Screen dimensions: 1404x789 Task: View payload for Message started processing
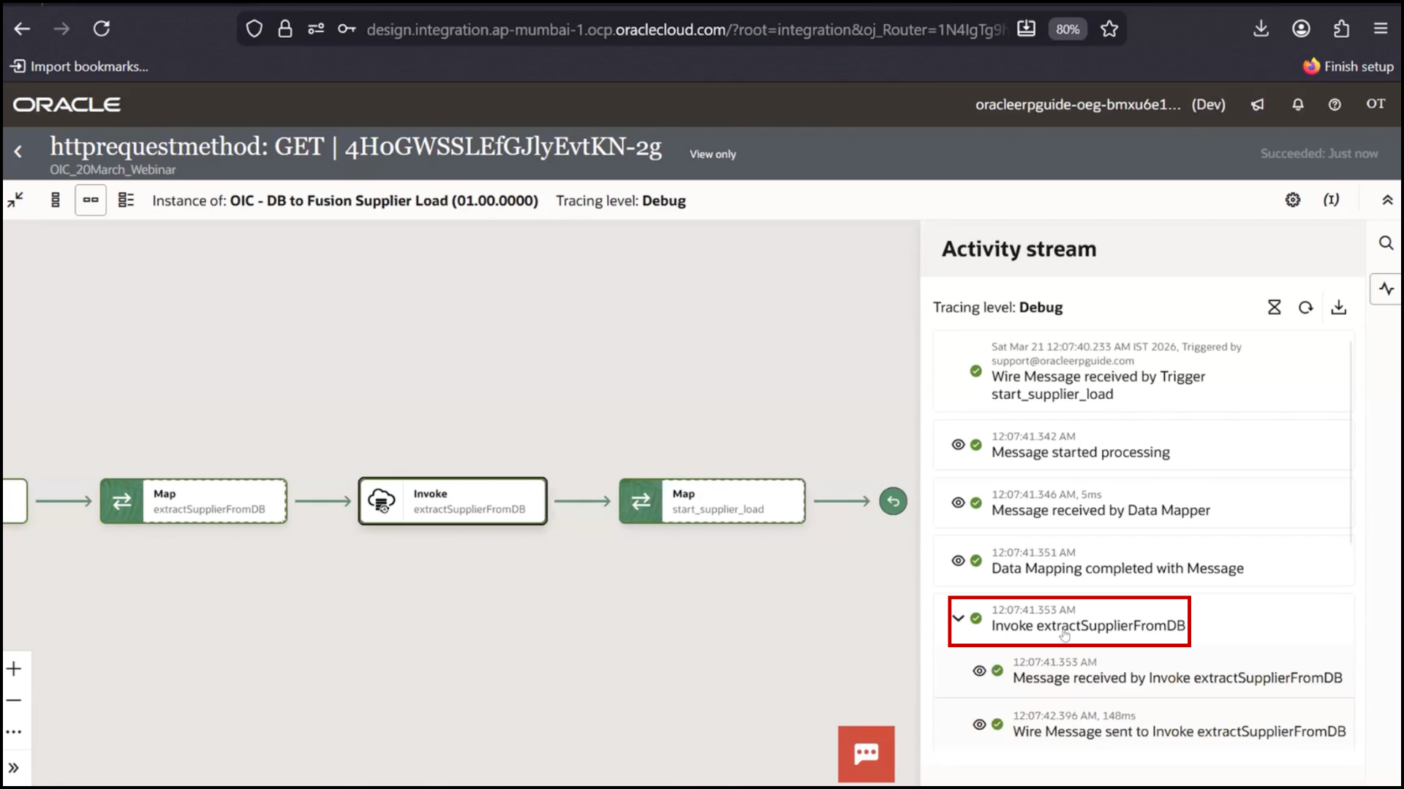coord(958,444)
